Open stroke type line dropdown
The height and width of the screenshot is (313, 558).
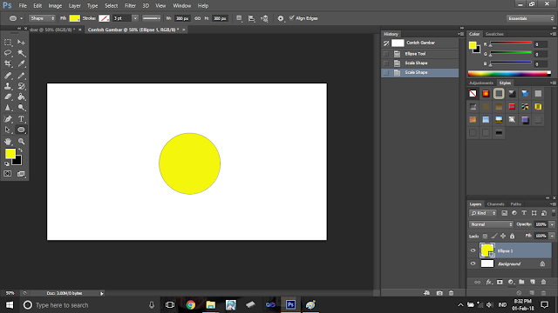(151, 18)
